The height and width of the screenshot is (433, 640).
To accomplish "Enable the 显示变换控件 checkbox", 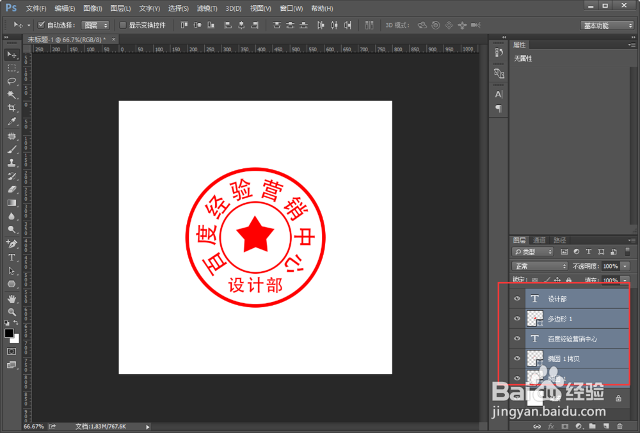I will pos(122,25).
